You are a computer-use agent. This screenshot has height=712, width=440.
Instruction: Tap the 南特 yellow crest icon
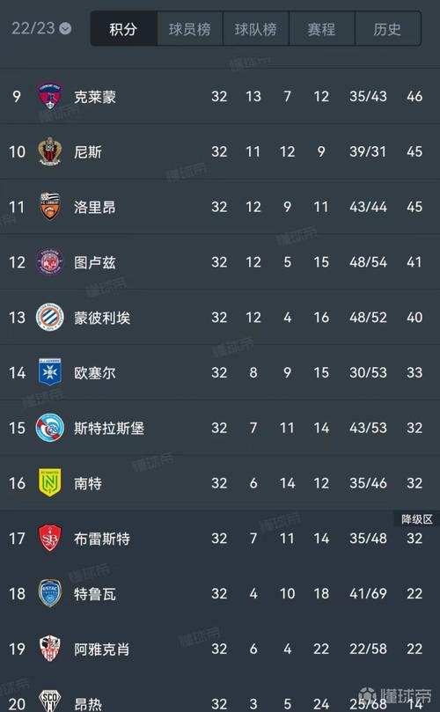click(x=50, y=482)
